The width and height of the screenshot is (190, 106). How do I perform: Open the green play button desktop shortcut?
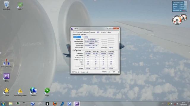[x=47, y=92]
